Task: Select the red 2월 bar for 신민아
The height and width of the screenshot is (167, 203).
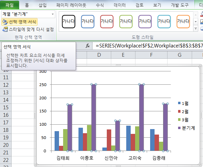Action: pyautogui.click(x=109, y=140)
